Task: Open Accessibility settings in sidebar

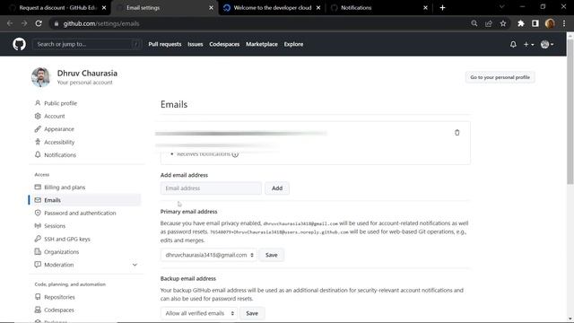Action: click(59, 142)
